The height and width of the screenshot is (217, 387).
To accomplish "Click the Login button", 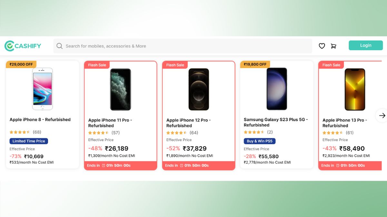I will pyautogui.click(x=365, y=45).
